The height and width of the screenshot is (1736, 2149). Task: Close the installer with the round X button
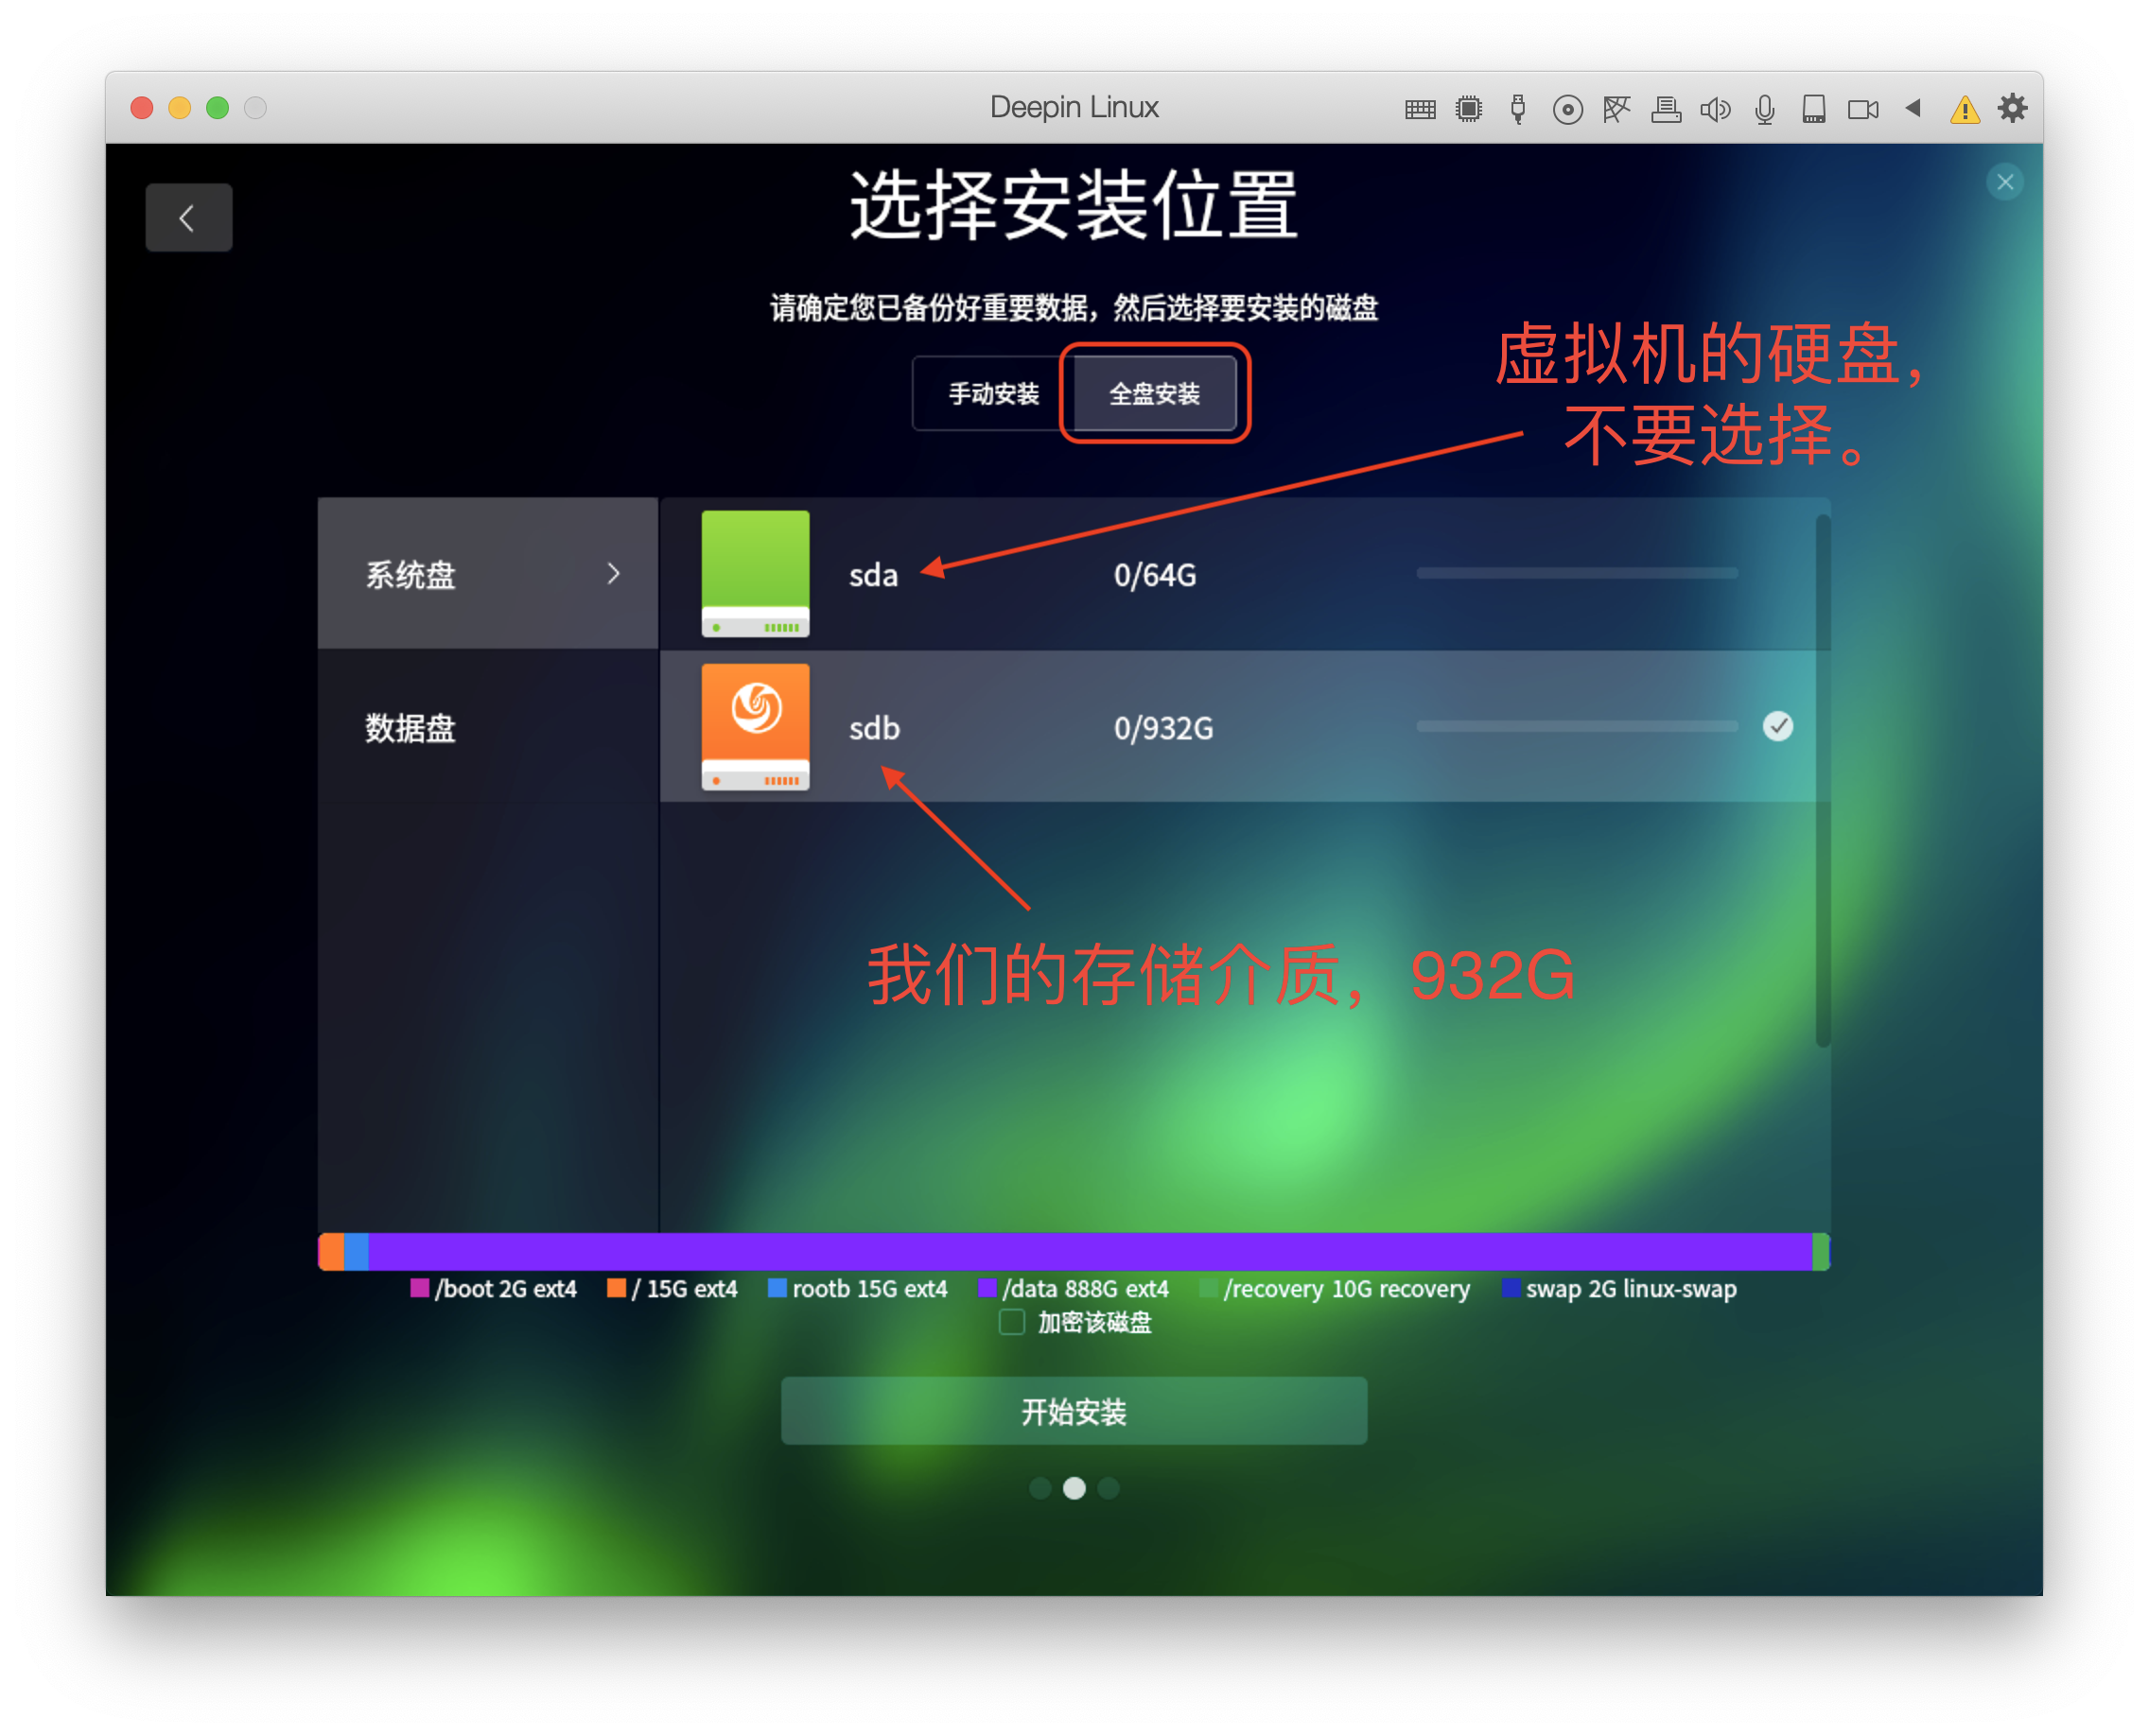(2005, 182)
